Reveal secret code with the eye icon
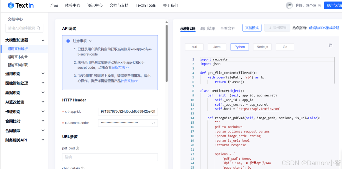The height and width of the screenshot is (169, 342). point(152,123)
